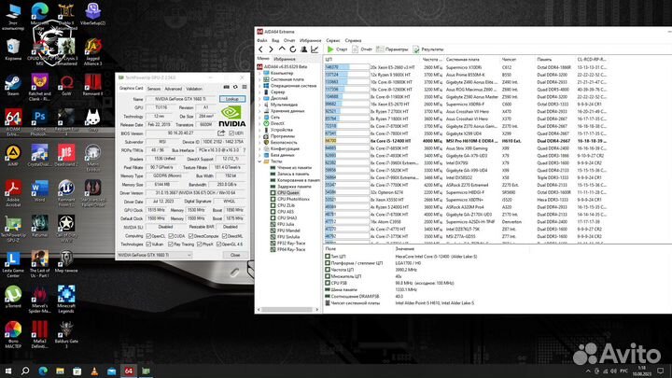Screen dimensions: 672x378
Task: Open Baldur's Gate 3 desktop shortcut
Action: 66,334
